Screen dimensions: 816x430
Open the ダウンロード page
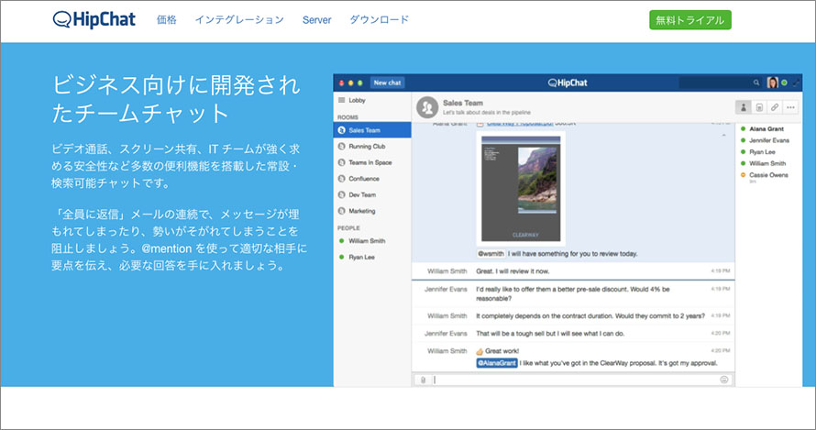(x=379, y=20)
